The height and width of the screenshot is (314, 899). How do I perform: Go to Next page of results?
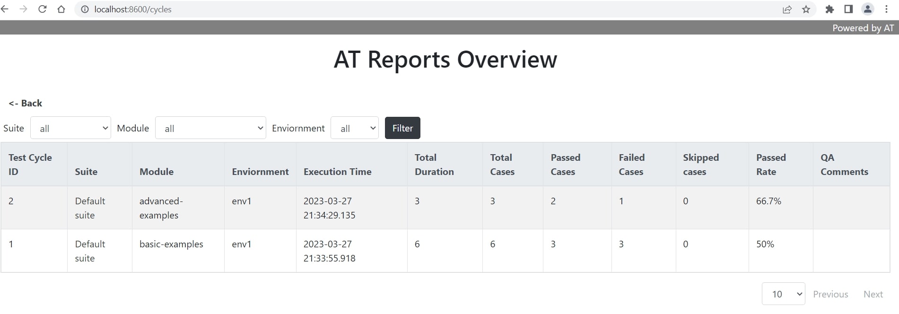[873, 294]
